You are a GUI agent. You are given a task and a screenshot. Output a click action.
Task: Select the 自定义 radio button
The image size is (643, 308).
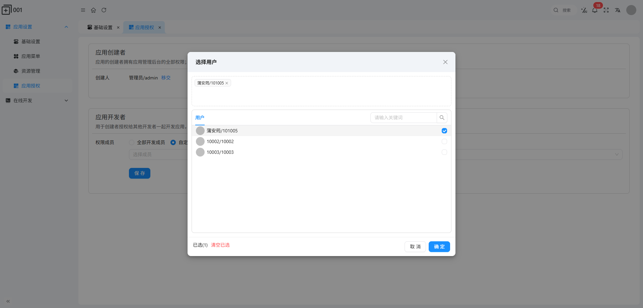[173, 142]
